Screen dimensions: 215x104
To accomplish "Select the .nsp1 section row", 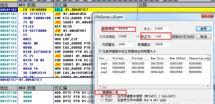I will click(x=154, y=68).
